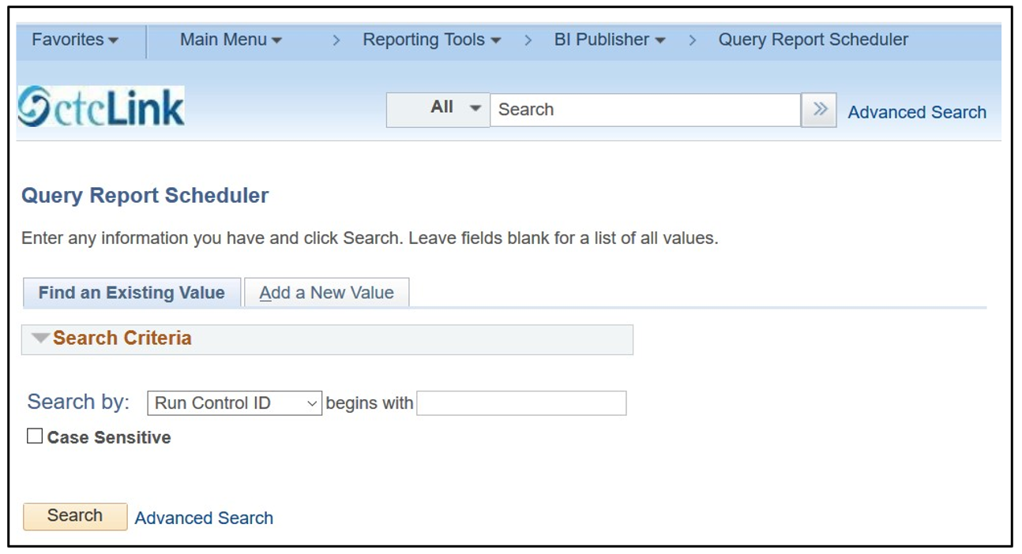Viewport: 1022px width, 554px height.
Task: Enable the Case Sensitive checkbox
Action: [35, 436]
